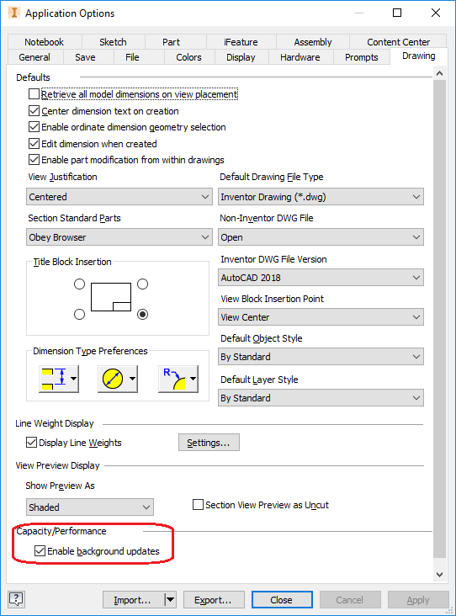The image size is (456, 616).
Task: Click the vertical scrollbar thumb
Action: (439, 319)
